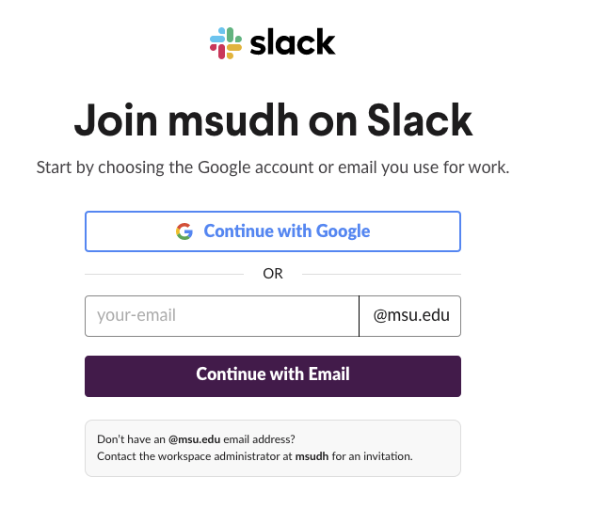Click the bold @msu.edu text in notice
Screen dimensions: 592x525
(x=195, y=439)
